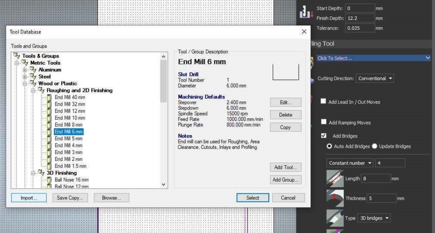Screen dimensions: 435x233
Task: Click Cancel in Tool Database dialog
Action: (x=288, y=198)
